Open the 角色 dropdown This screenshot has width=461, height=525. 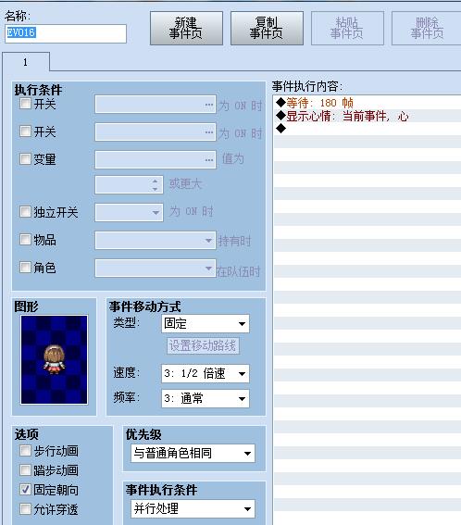click(156, 269)
